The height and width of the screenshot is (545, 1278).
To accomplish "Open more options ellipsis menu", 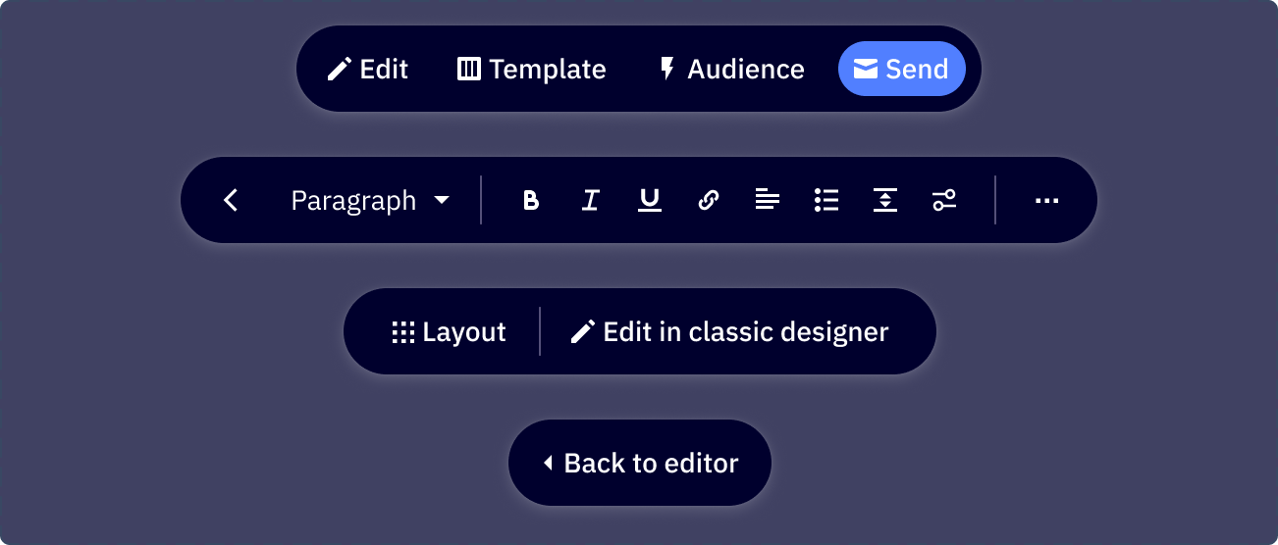I will click(1046, 200).
